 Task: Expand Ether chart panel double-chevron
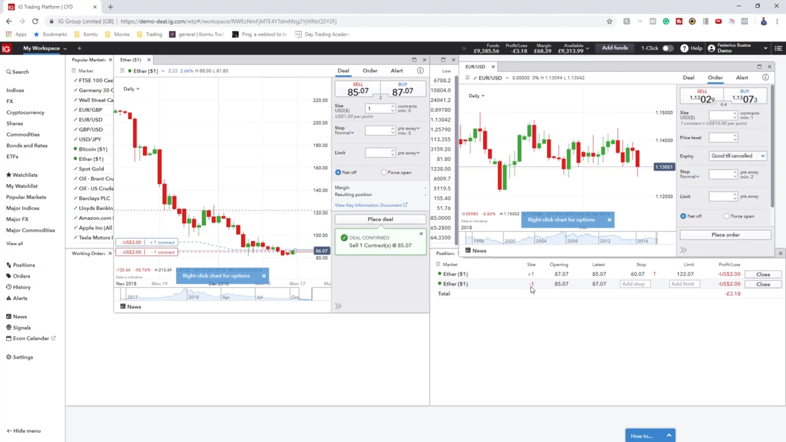point(338,306)
